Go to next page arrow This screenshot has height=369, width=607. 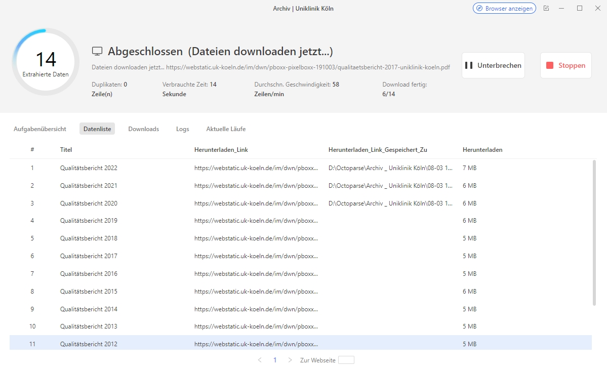tap(290, 360)
